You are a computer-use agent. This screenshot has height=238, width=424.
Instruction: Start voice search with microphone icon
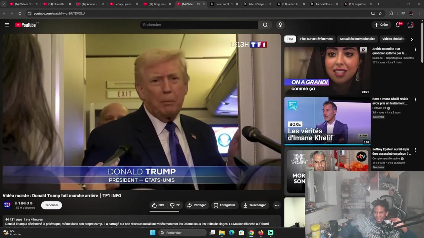pyautogui.click(x=280, y=25)
